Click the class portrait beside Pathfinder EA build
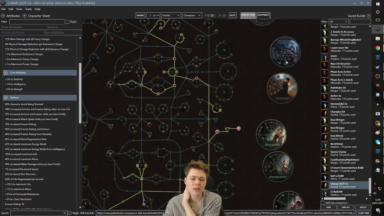This screenshot has height=216, width=384. point(325,89)
